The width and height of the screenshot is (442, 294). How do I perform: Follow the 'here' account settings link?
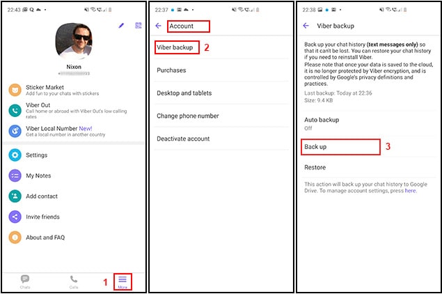(411, 190)
